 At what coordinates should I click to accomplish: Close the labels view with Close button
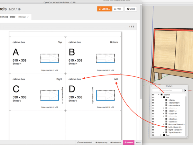(x=131, y=9)
